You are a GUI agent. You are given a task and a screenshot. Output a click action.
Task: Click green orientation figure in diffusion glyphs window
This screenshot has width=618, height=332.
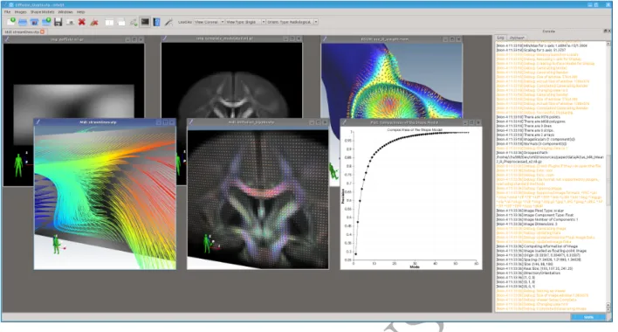(207, 243)
